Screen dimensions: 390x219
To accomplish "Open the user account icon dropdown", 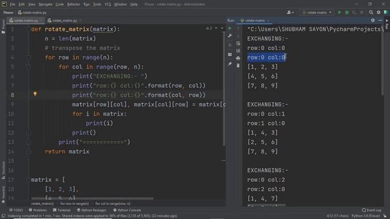I will tap(290, 12).
